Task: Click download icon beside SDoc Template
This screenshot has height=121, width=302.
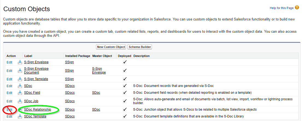Action: (20, 116)
